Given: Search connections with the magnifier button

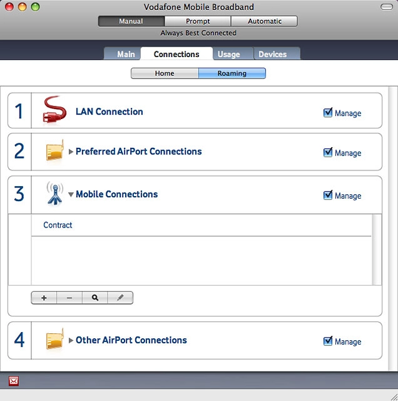Looking at the screenshot, I should [95, 298].
